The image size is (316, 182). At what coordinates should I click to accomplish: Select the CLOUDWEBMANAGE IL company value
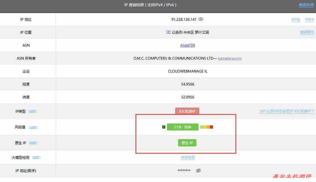(188, 71)
